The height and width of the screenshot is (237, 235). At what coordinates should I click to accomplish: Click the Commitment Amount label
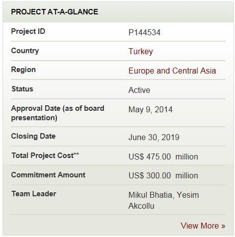point(48,175)
